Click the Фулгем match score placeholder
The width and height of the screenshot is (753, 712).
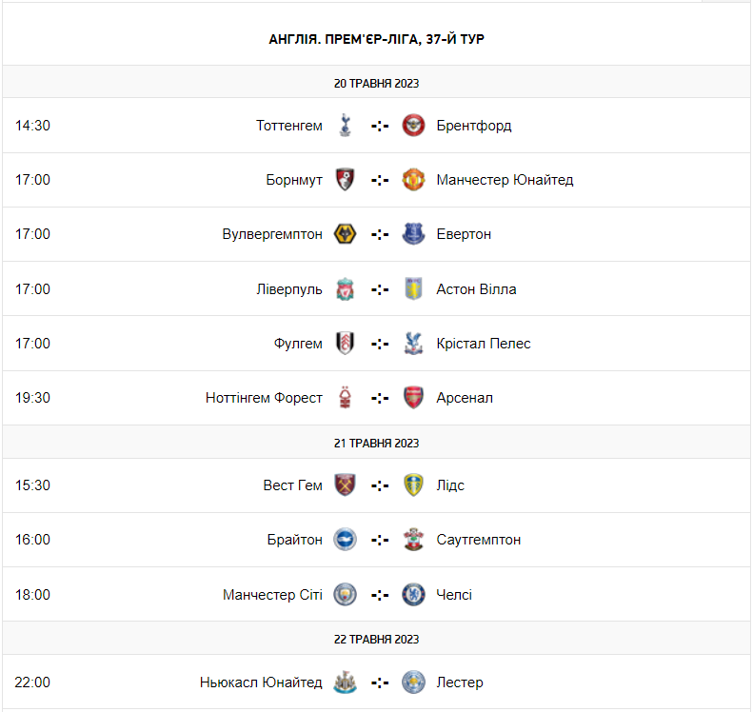tap(380, 344)
